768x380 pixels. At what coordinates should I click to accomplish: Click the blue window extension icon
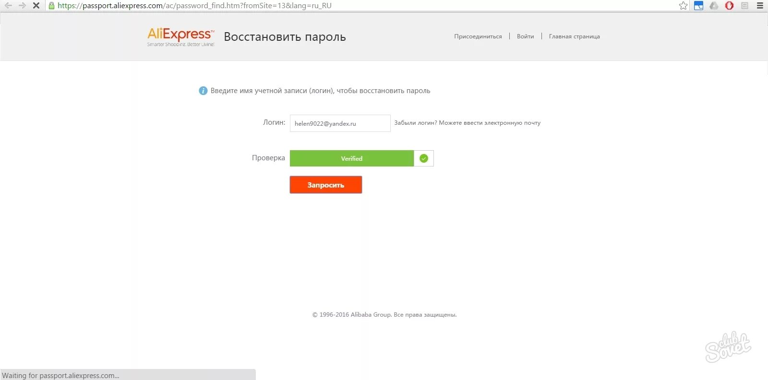pyautogui.click(x=699, y=6)
